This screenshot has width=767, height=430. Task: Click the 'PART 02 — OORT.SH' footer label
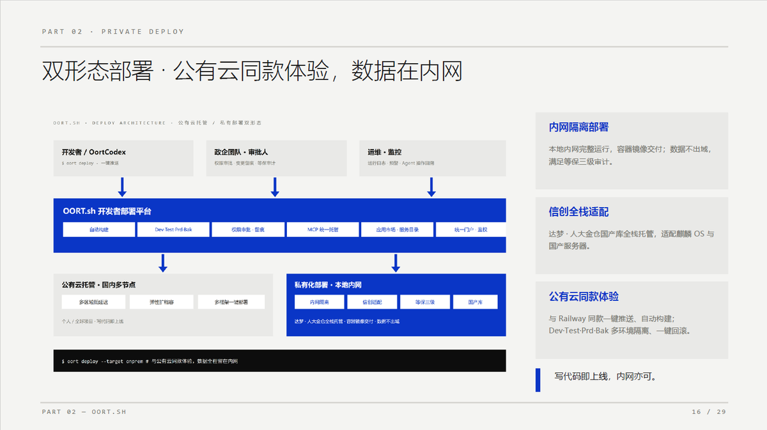tap(84, 412)
